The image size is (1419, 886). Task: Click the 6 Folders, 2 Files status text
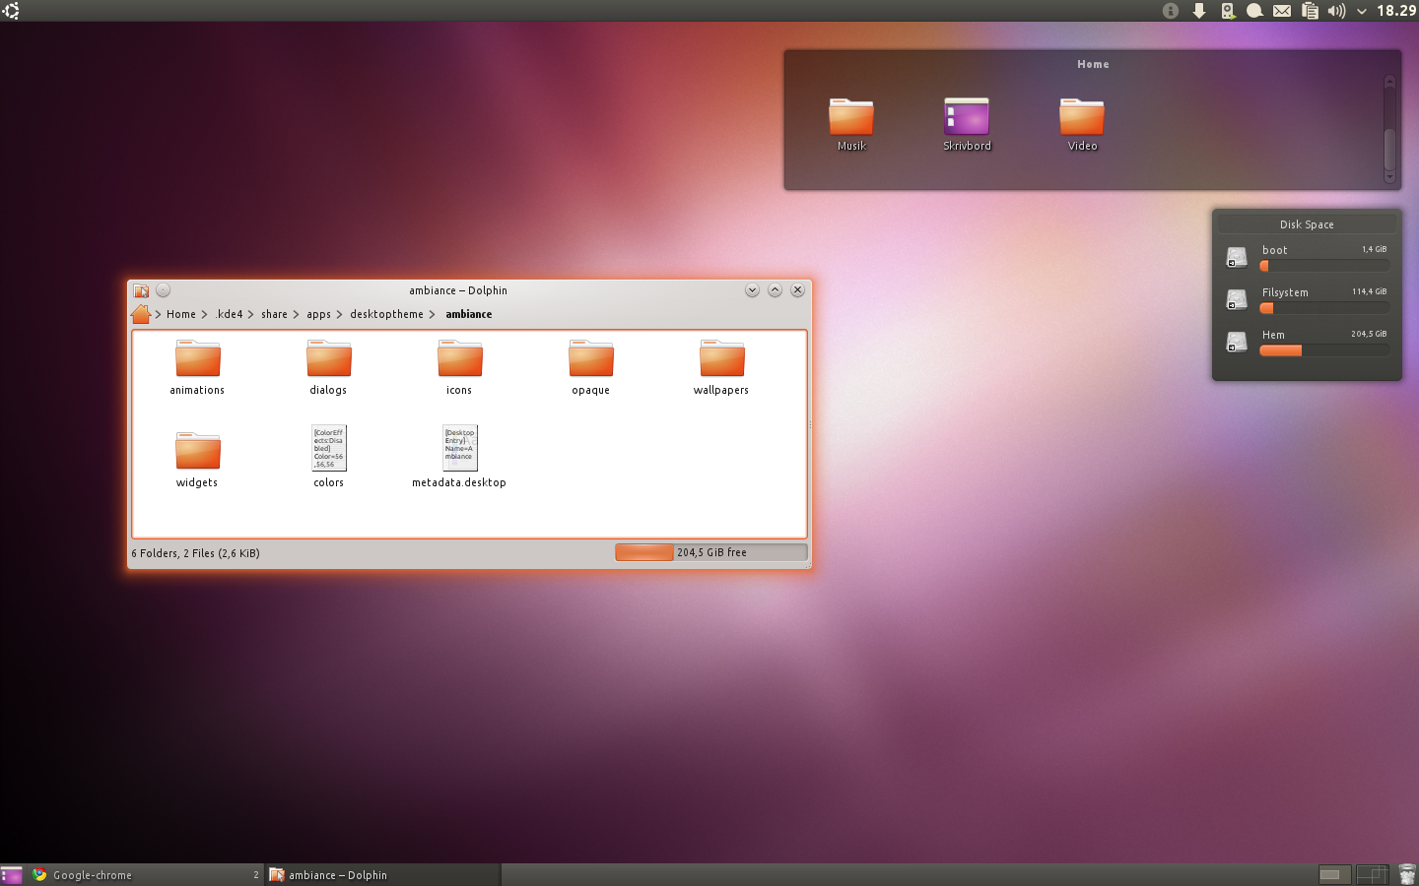(x=195, y=553)
